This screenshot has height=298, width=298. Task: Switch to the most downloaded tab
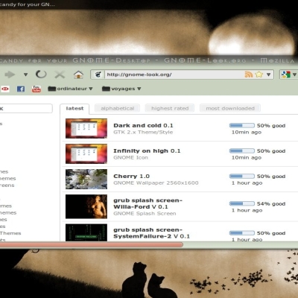pyautogui.click(x=230, y=108)
